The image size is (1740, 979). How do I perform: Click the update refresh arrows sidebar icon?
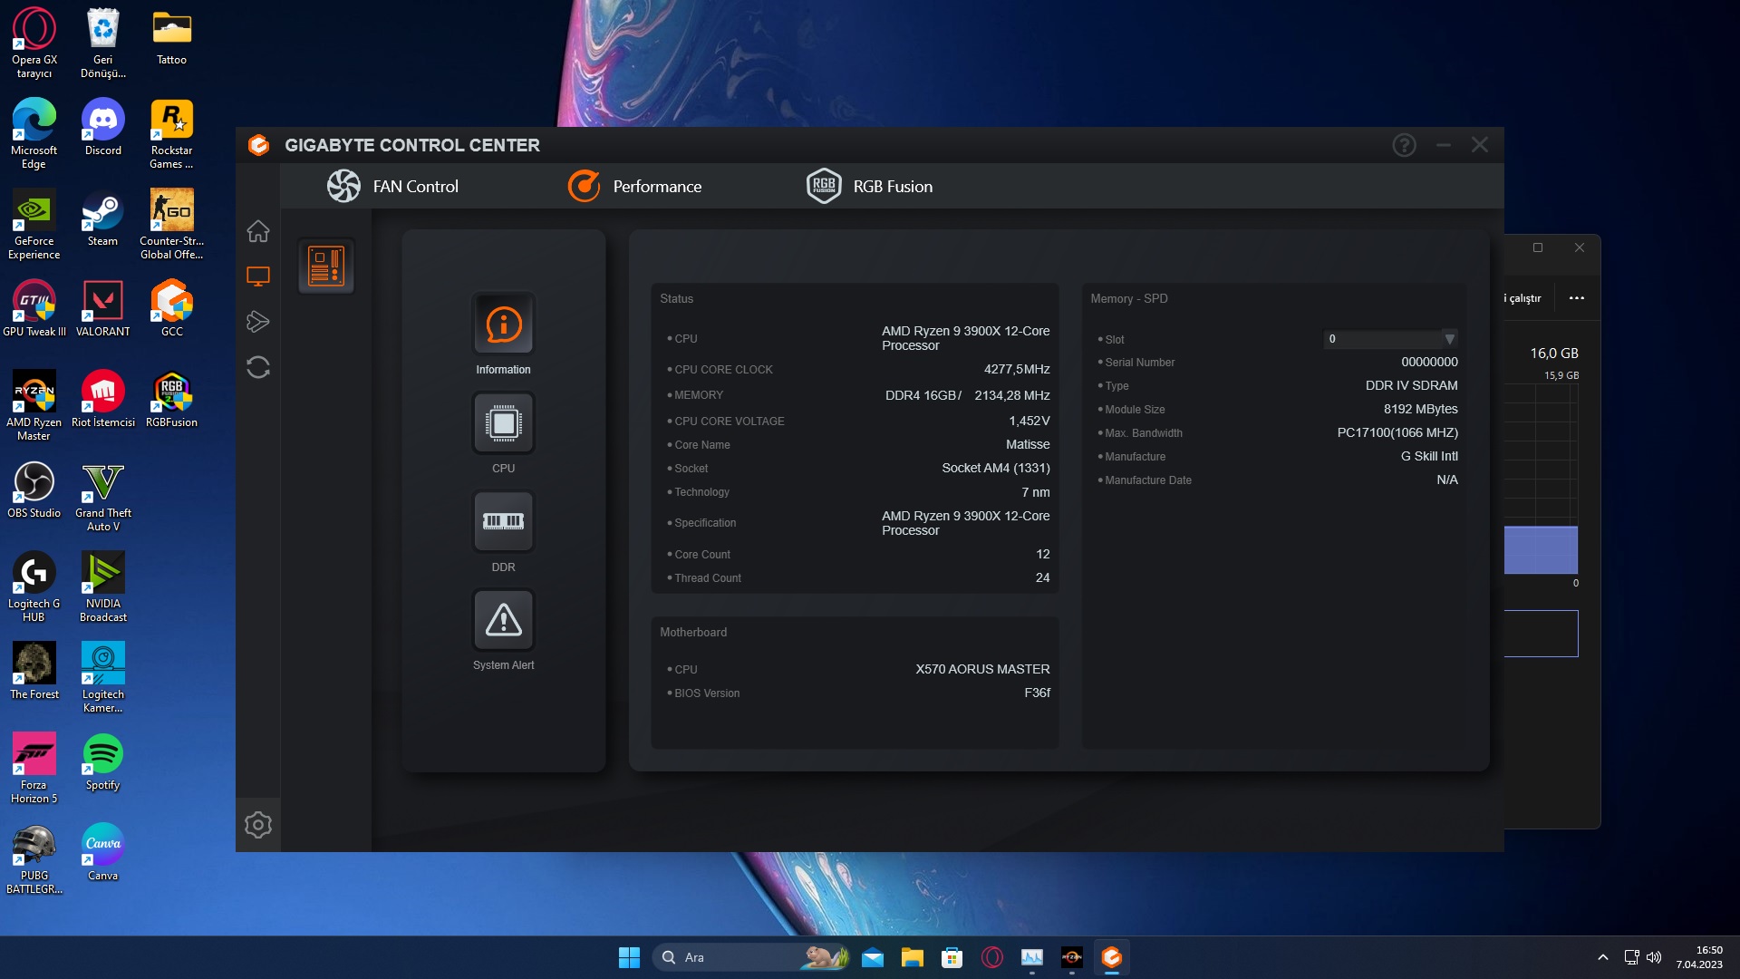(x=258, y=367)
